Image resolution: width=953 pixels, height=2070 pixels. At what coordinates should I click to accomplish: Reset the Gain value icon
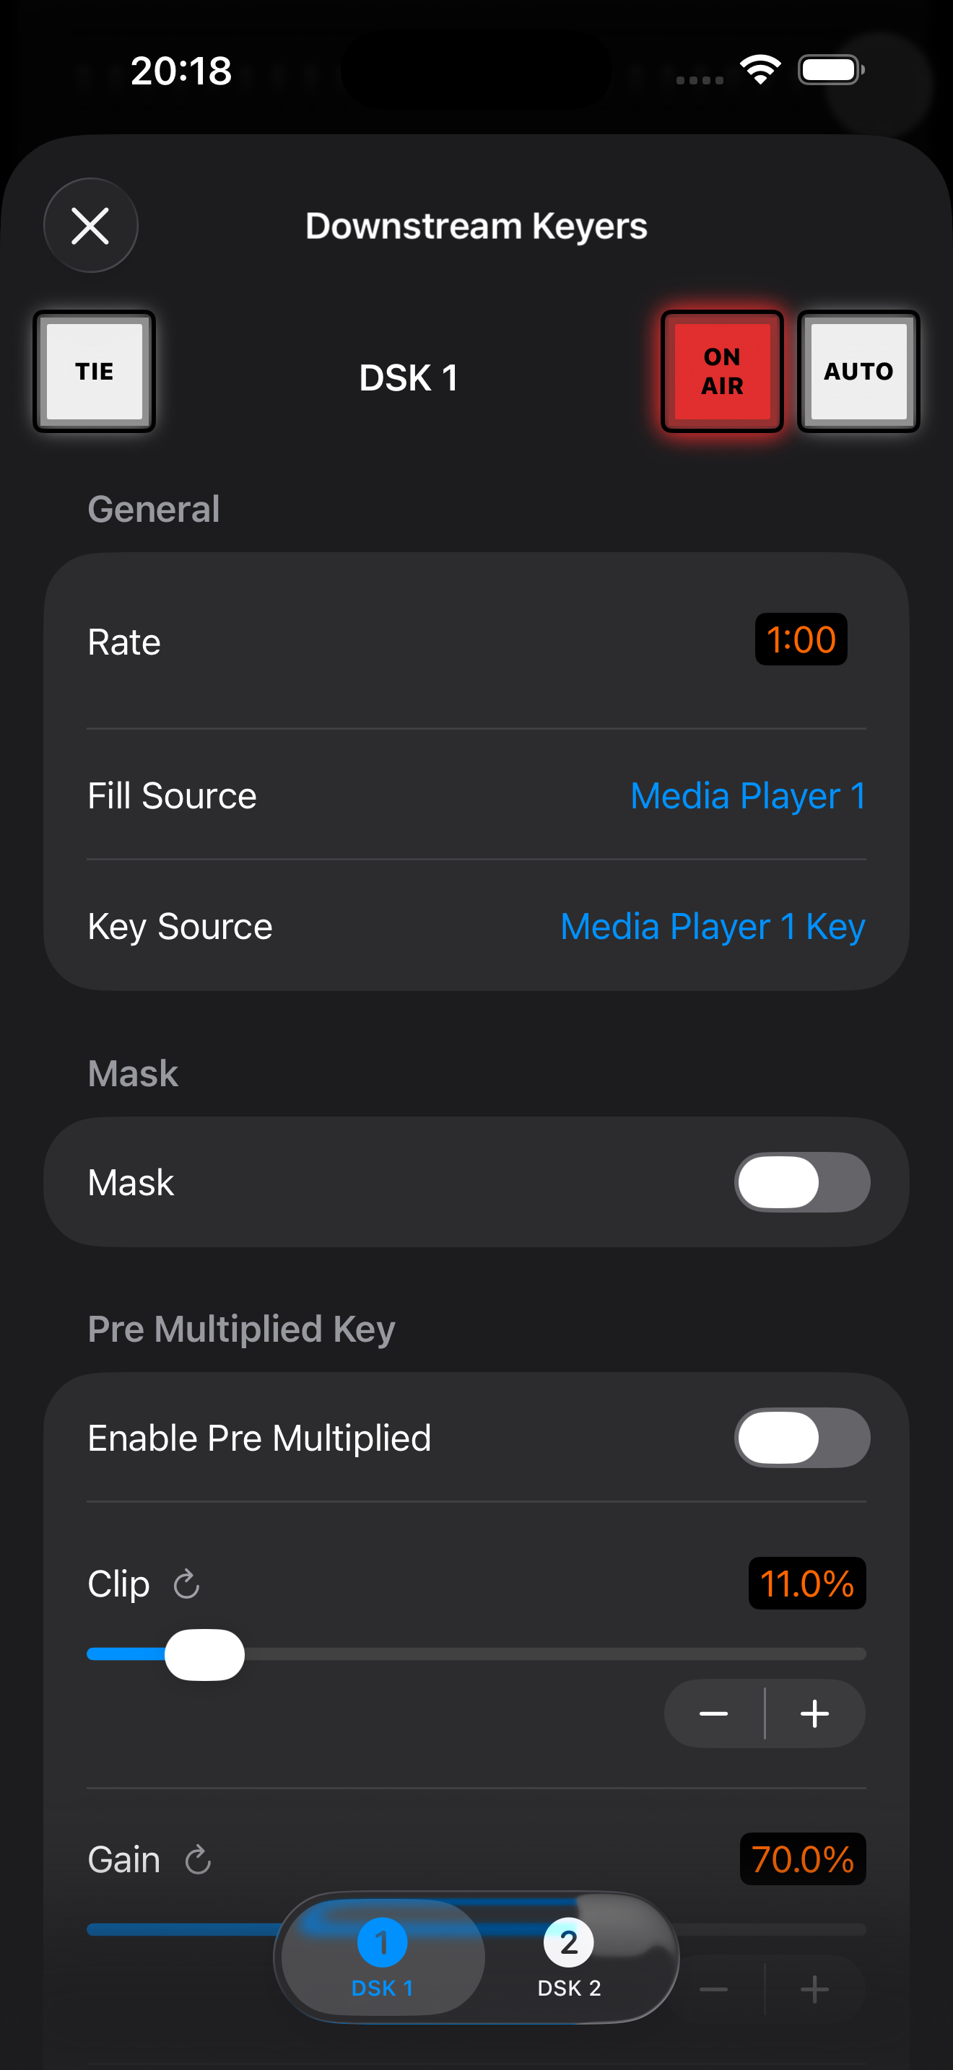(198, 1859)
